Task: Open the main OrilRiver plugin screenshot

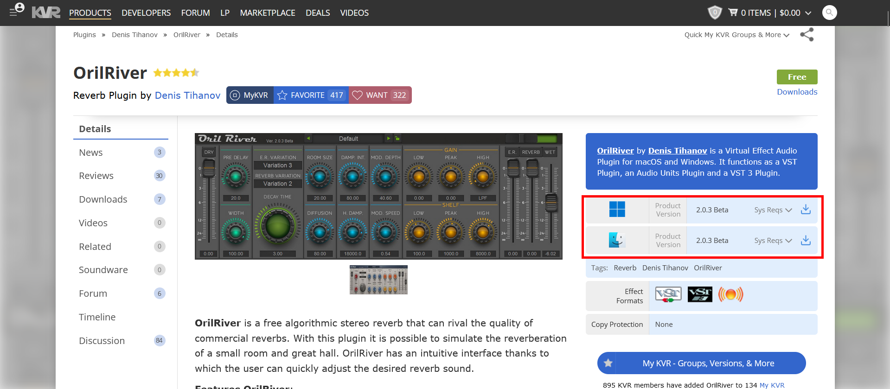Action: click(x=378, y=196)
